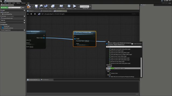Click the Browse magnifier icon
This screenshot has width=172, height=96.
click(x=41, y=6)
